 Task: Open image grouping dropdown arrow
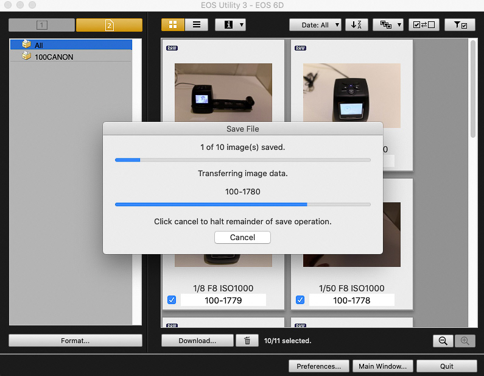point(399,25)
